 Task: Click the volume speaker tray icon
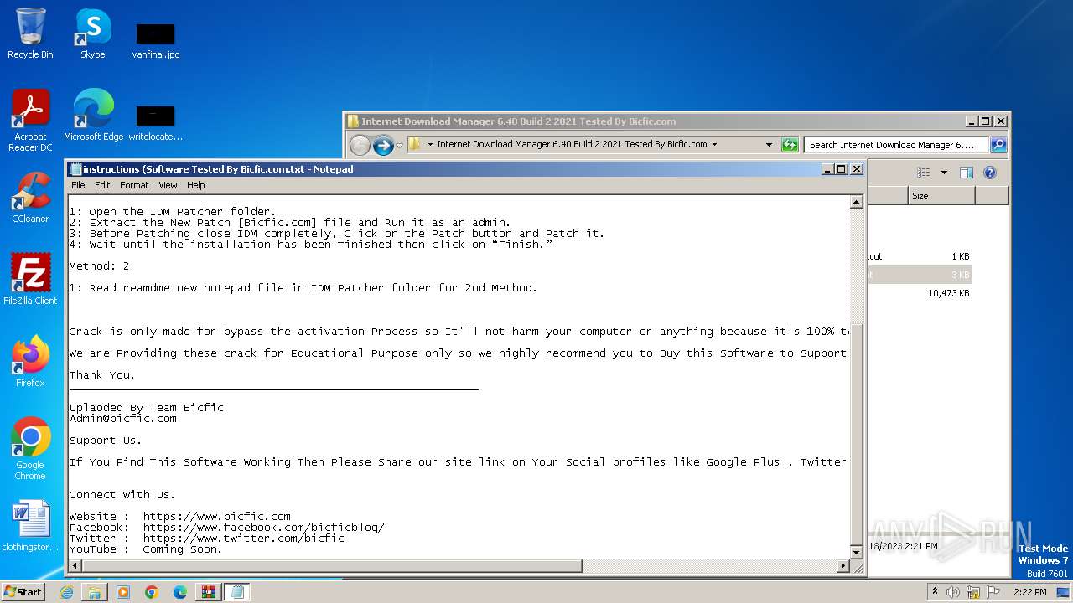pyautogui.click(x=953, y=592)
